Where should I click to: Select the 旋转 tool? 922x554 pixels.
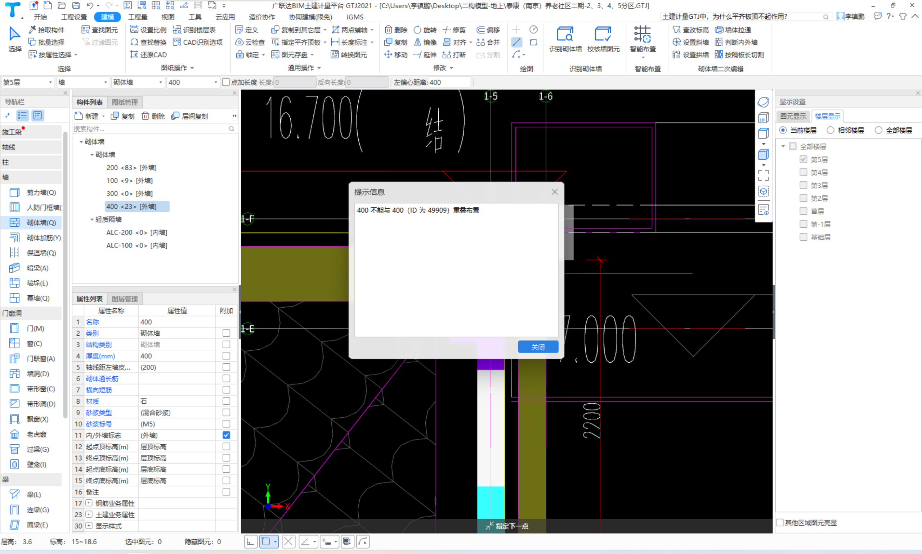coord(425,30)
